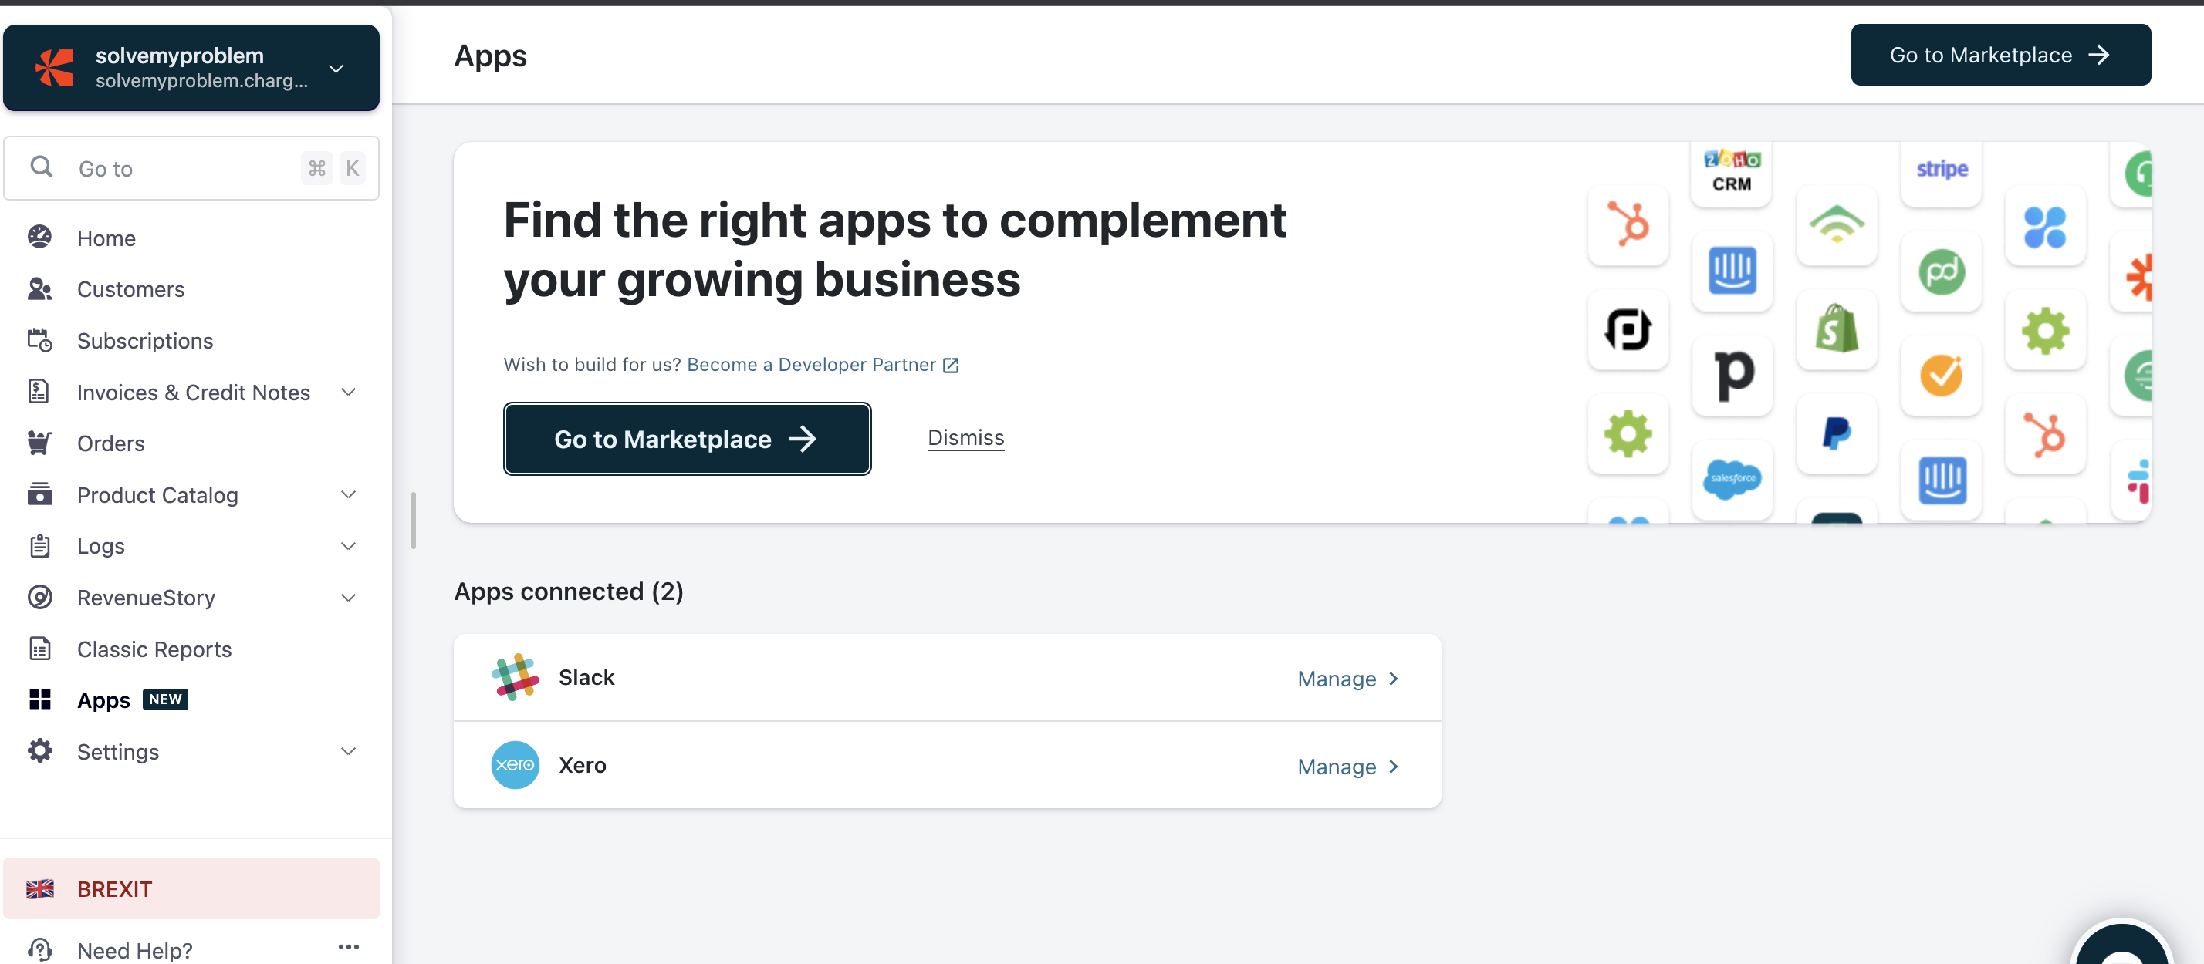This screenshot has height=964, width=2204.
Task: Expand the Product Catalog section
Action: pyautogui.click(x=348, y=495)
